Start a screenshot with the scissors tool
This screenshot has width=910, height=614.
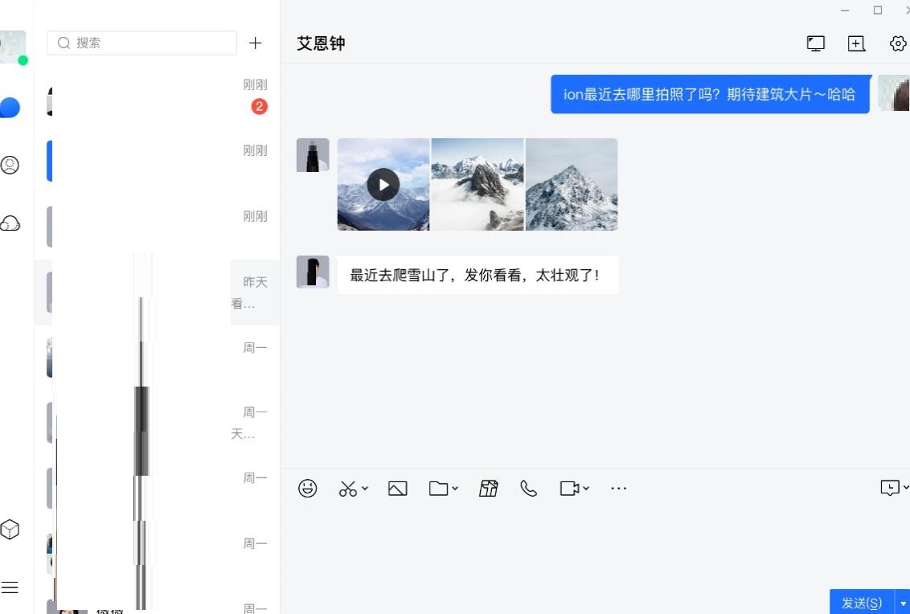[347, 489]
